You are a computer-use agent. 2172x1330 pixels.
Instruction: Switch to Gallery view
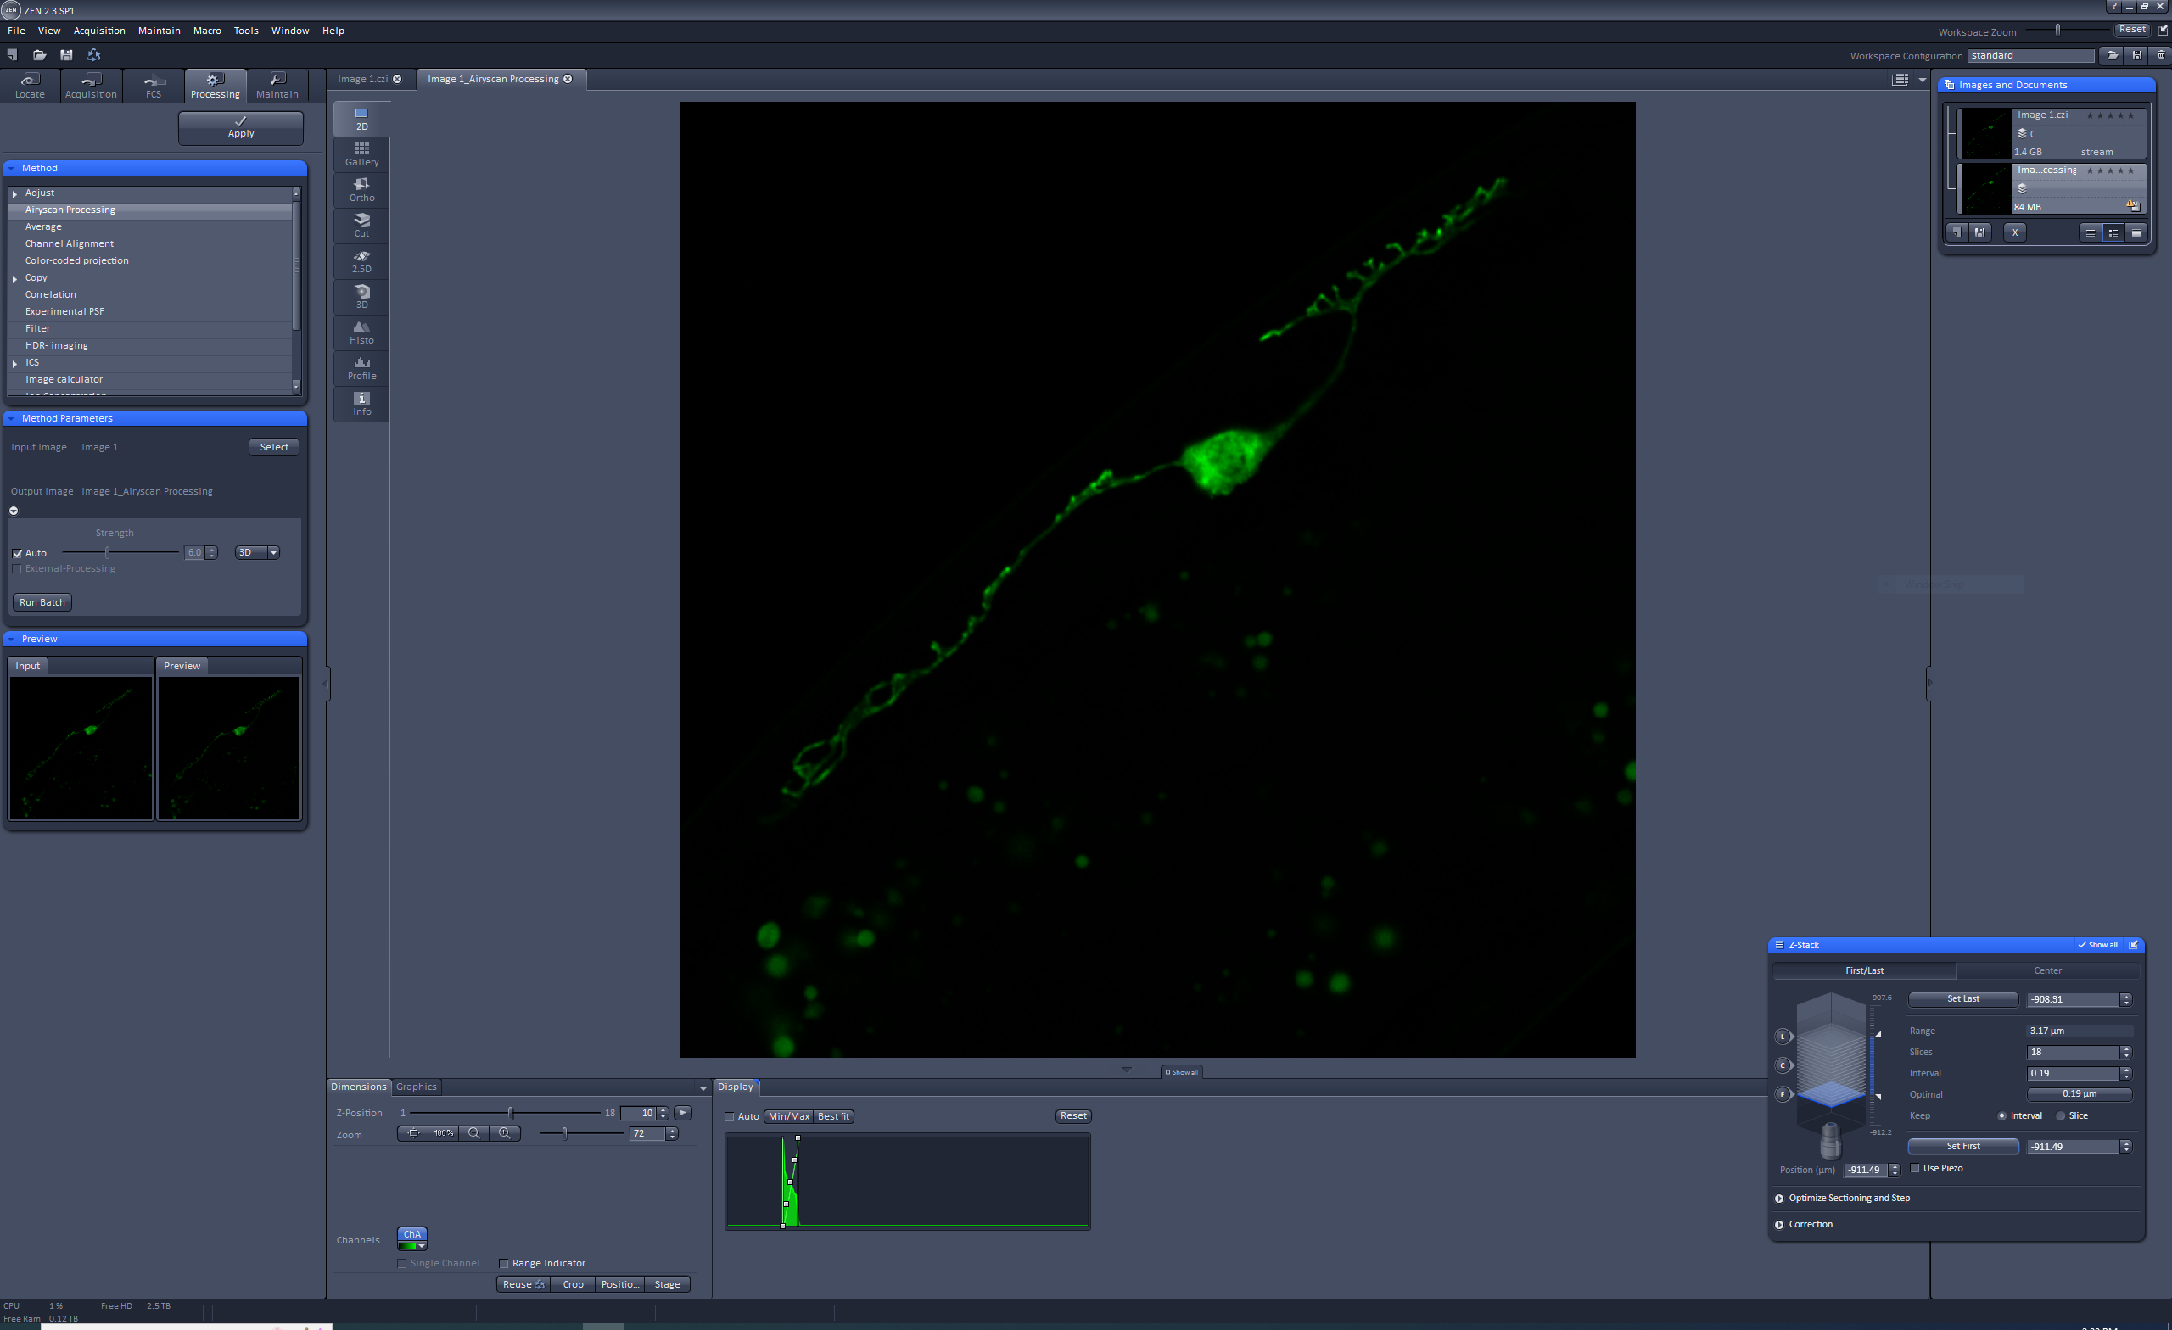click(x=361, y=154)
